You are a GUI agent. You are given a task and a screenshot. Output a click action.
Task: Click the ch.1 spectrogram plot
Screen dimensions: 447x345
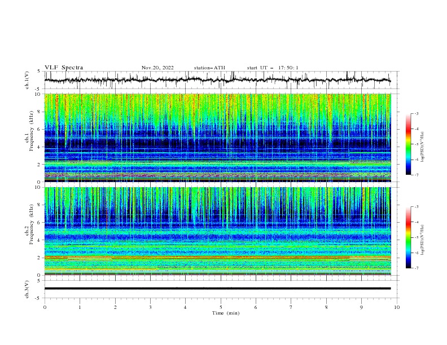coord(218,138)
